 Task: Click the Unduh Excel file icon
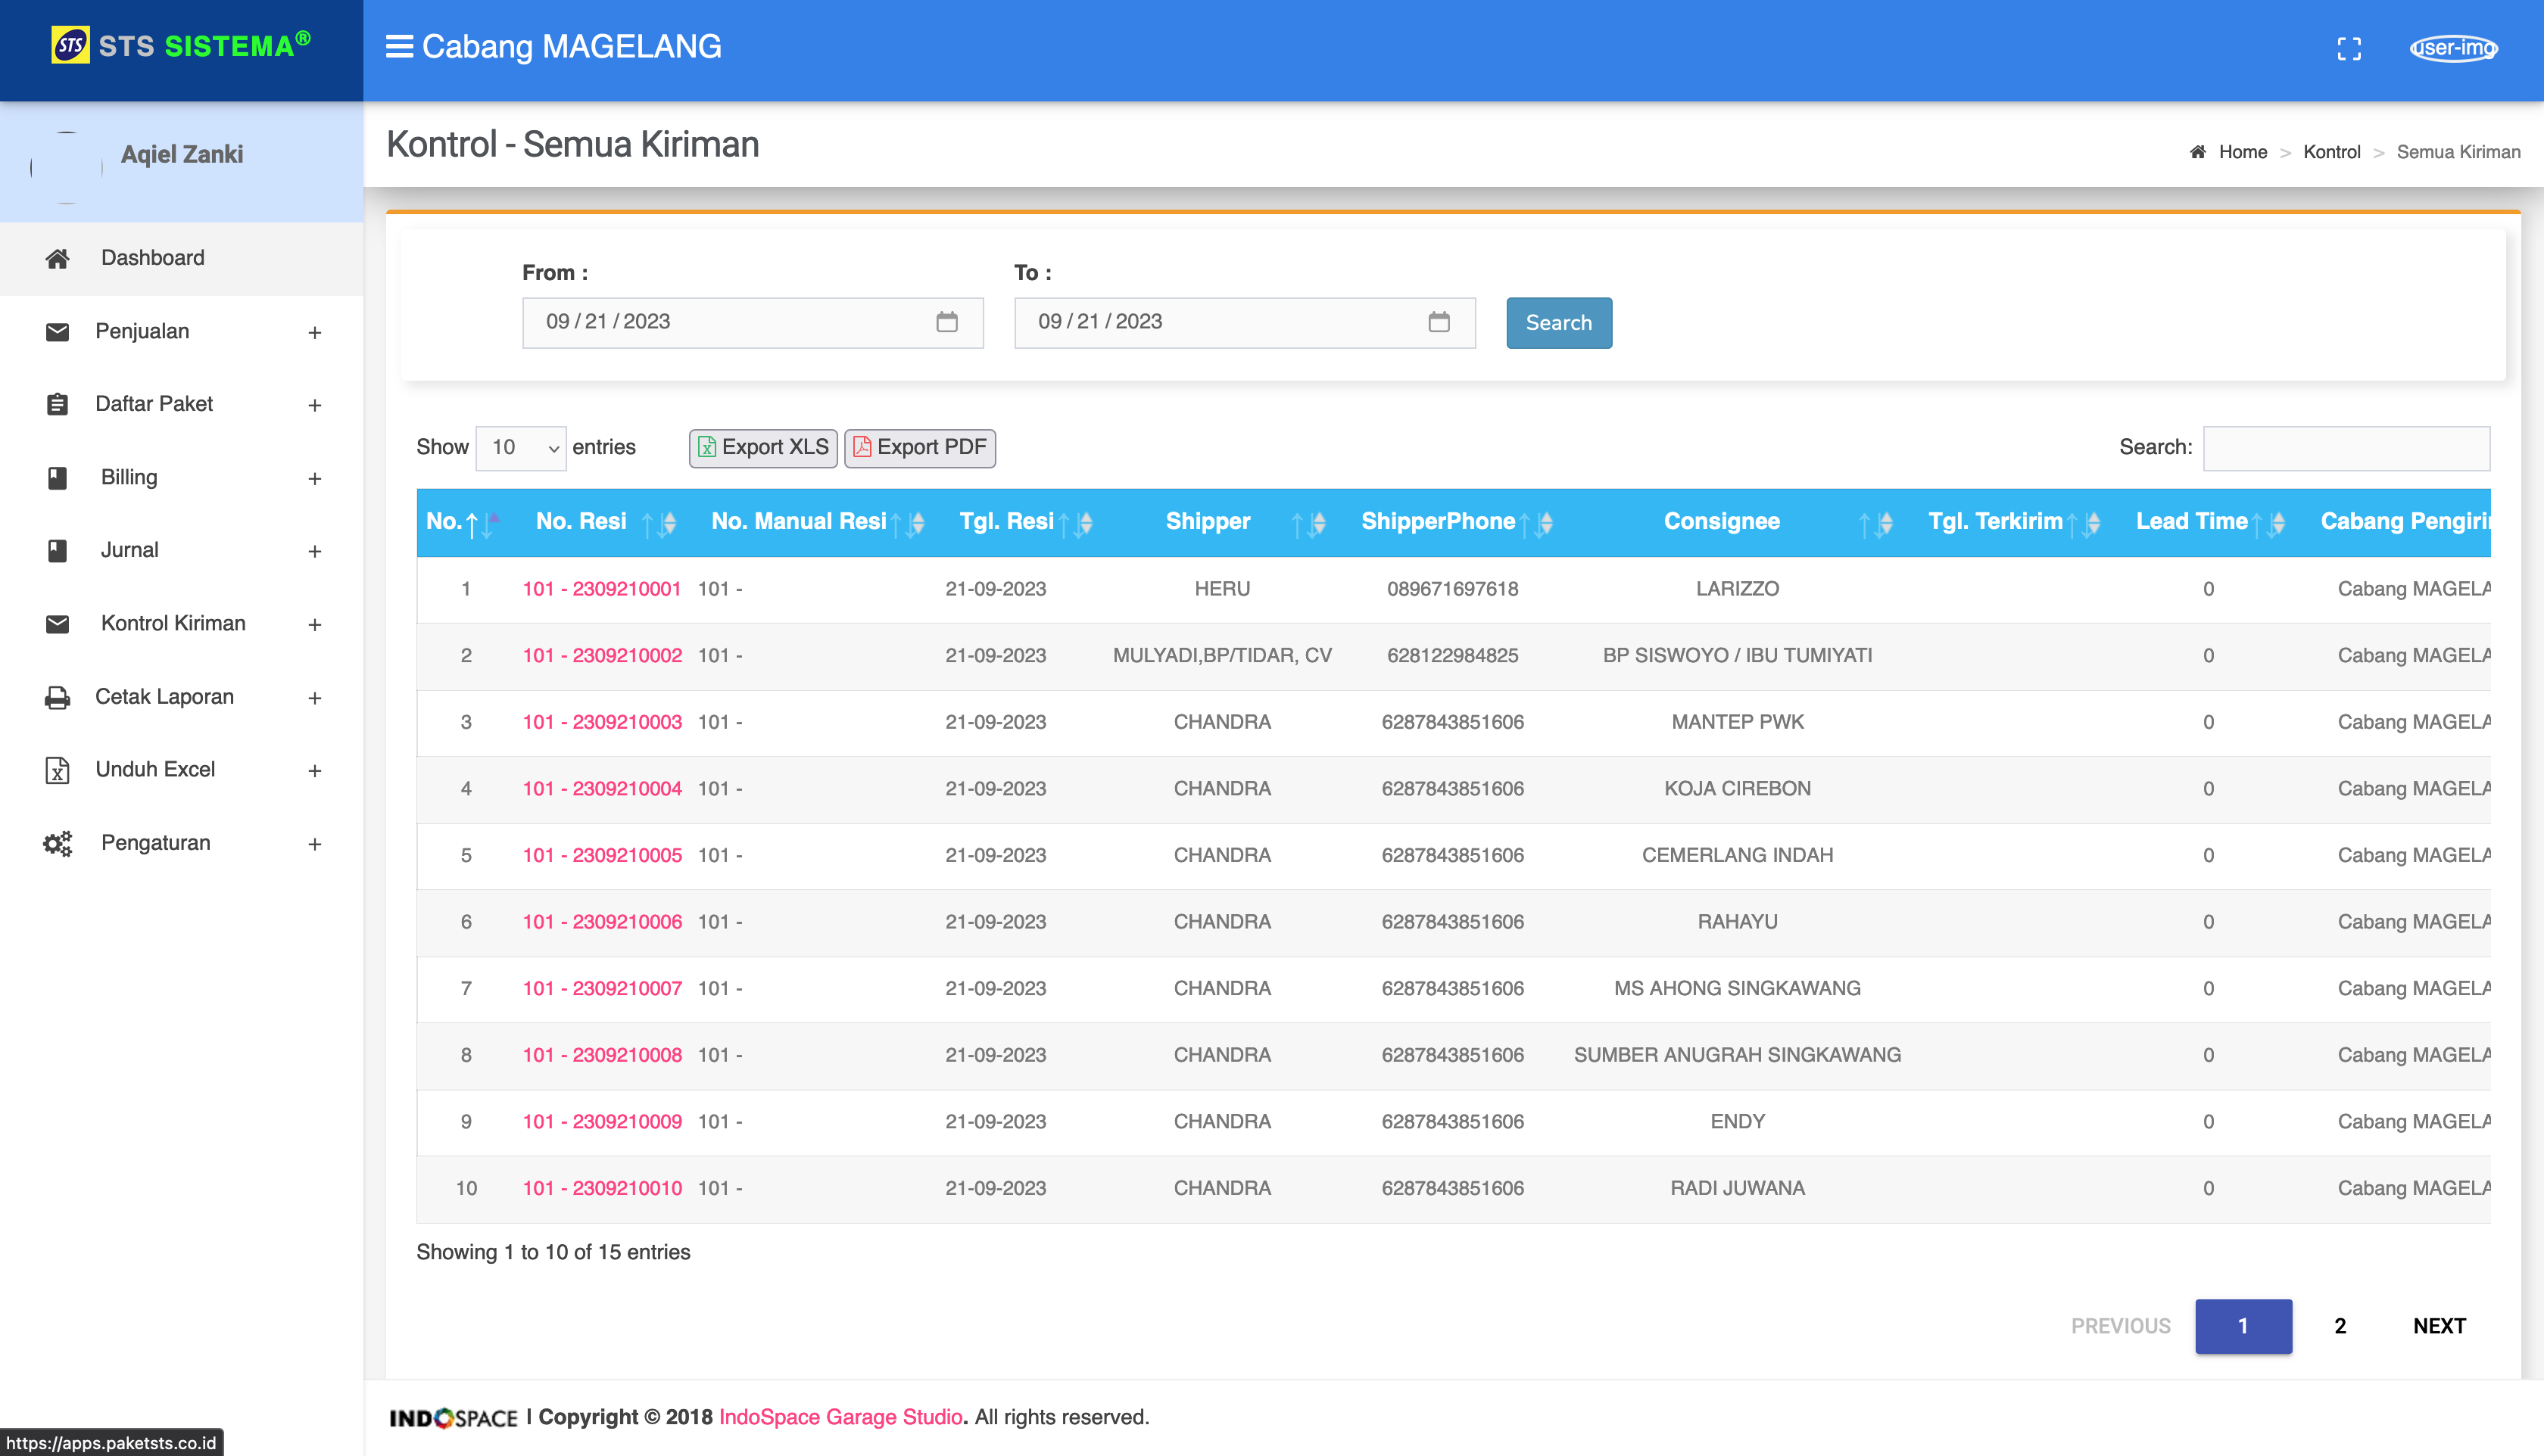coord(57,770)
